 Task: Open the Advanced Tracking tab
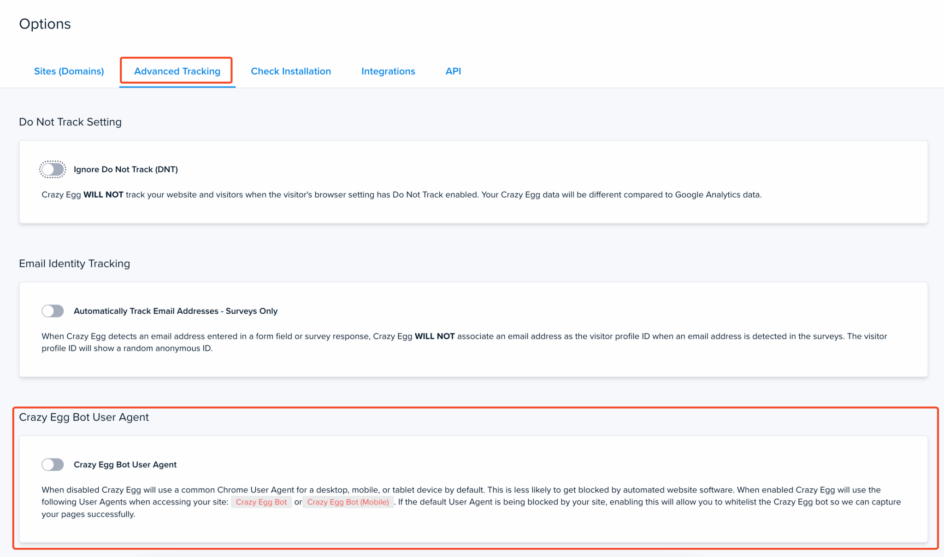point(177,71)
